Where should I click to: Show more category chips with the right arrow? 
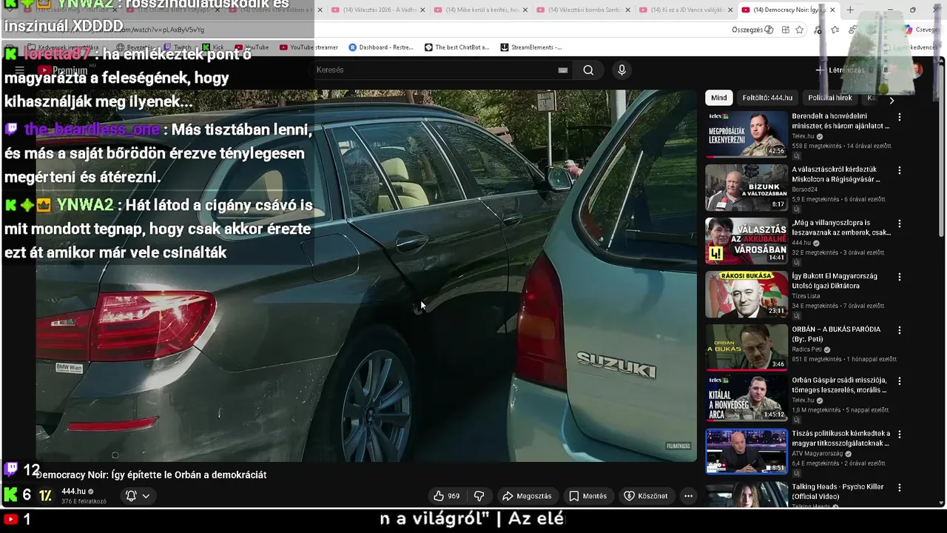coord(891,100)
